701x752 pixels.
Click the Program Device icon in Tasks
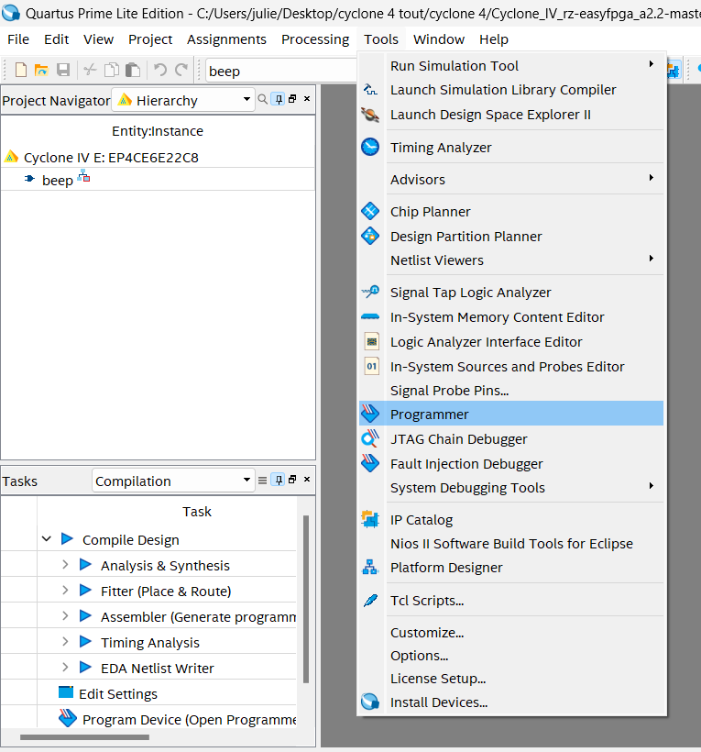point(68,719)
